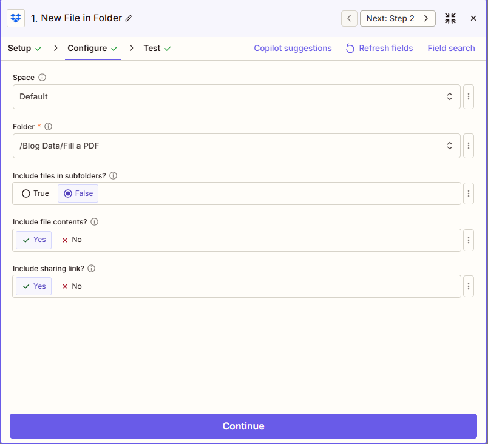Click Next: Step 2 button

[x=397, y=18]
